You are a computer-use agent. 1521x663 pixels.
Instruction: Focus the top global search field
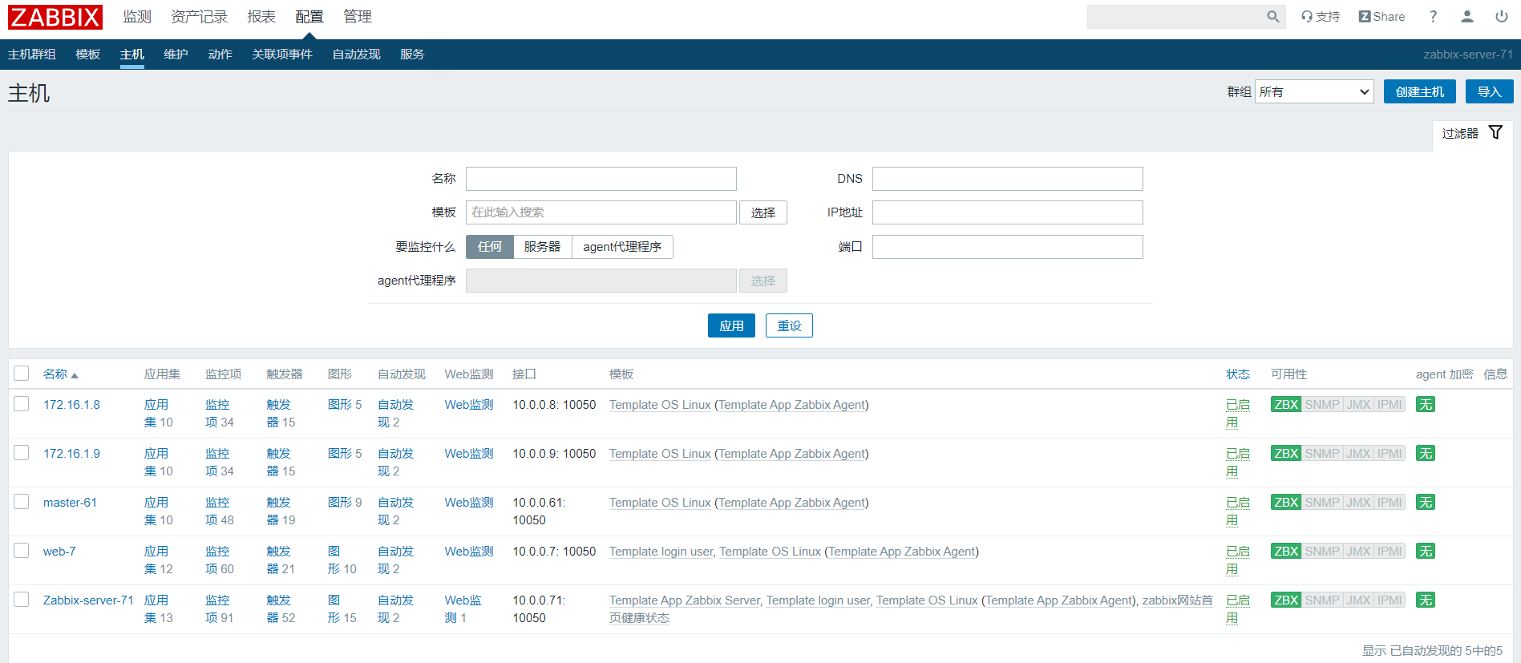click(1176, 17)
